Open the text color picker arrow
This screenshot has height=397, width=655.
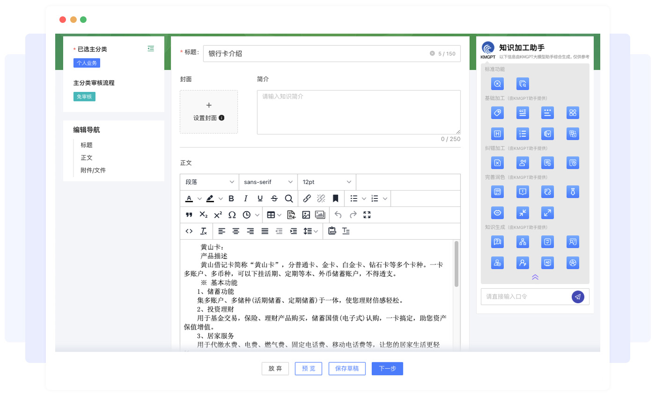point(199,198)
